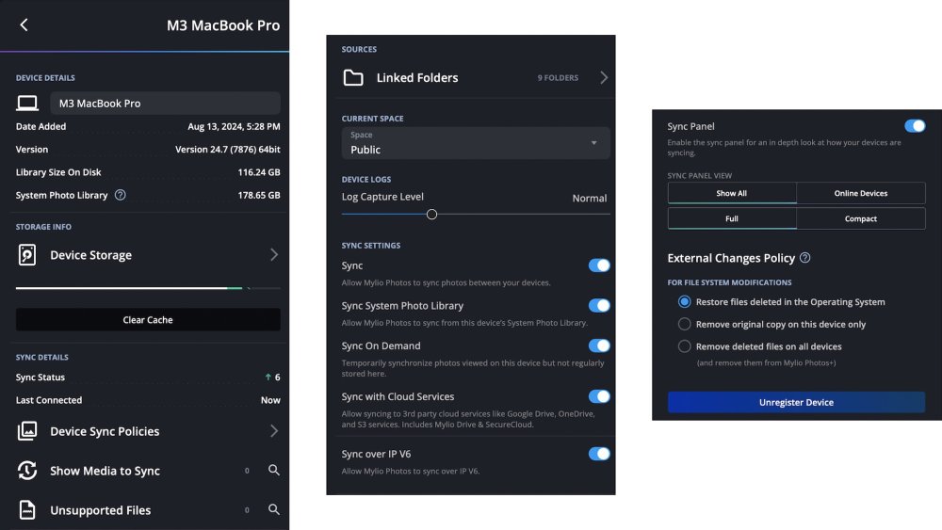Disable Sync System Photo Library
Viewport: 942px width, 530px height.
[x=599, y=306]
